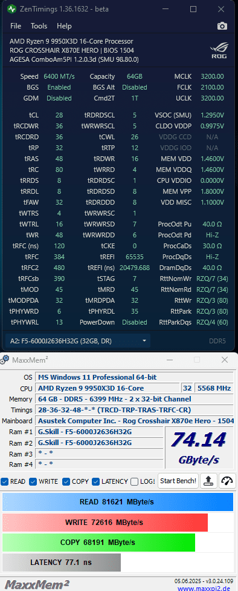The height and width of the screenshot is (591, 238).
Task: Uncheck the COPY checkbox
Action: 66,481
